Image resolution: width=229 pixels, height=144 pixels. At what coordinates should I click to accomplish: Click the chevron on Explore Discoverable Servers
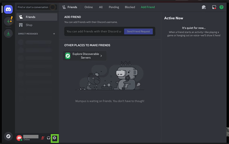tap(101, 56)
